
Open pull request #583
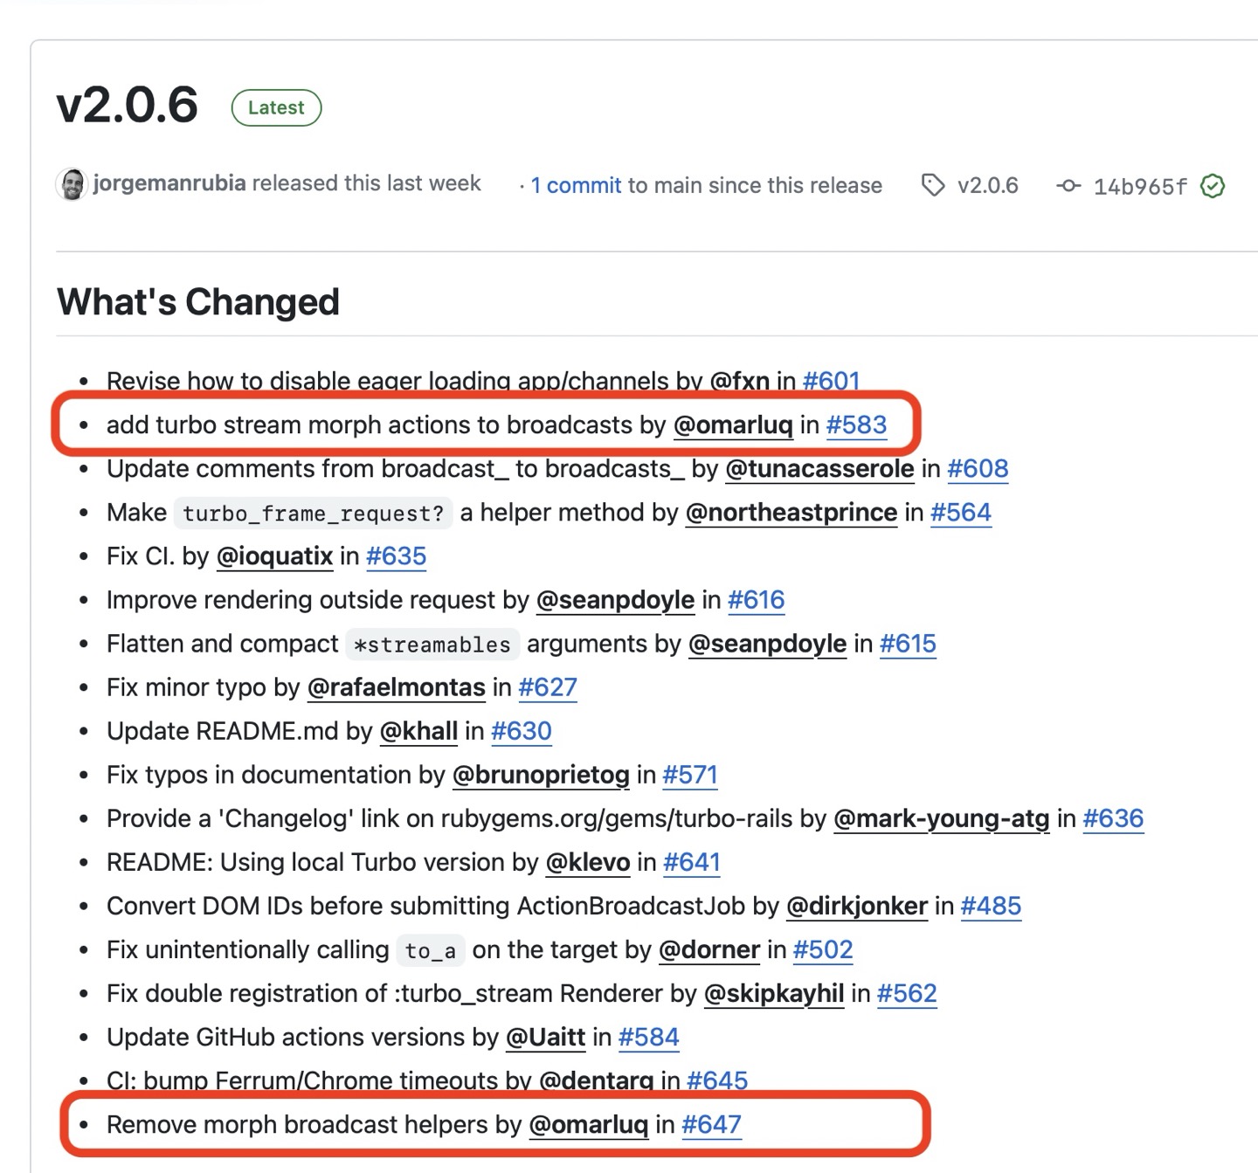(x=856, y=425)
